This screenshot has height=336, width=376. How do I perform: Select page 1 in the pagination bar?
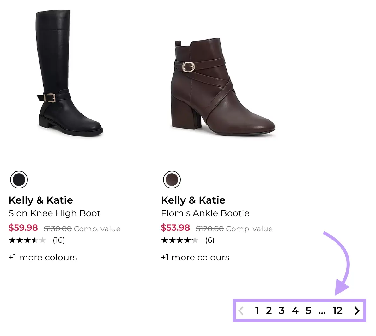click(x=257, y=311)
